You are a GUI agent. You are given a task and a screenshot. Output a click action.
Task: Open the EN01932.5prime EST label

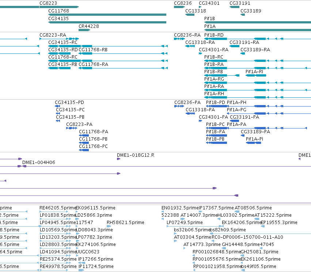[180, 208]
